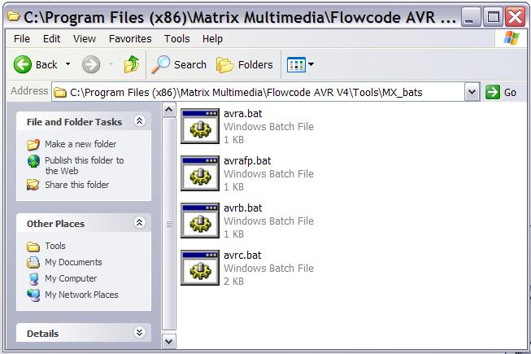Click the Share this folder icon

(33, 185)
